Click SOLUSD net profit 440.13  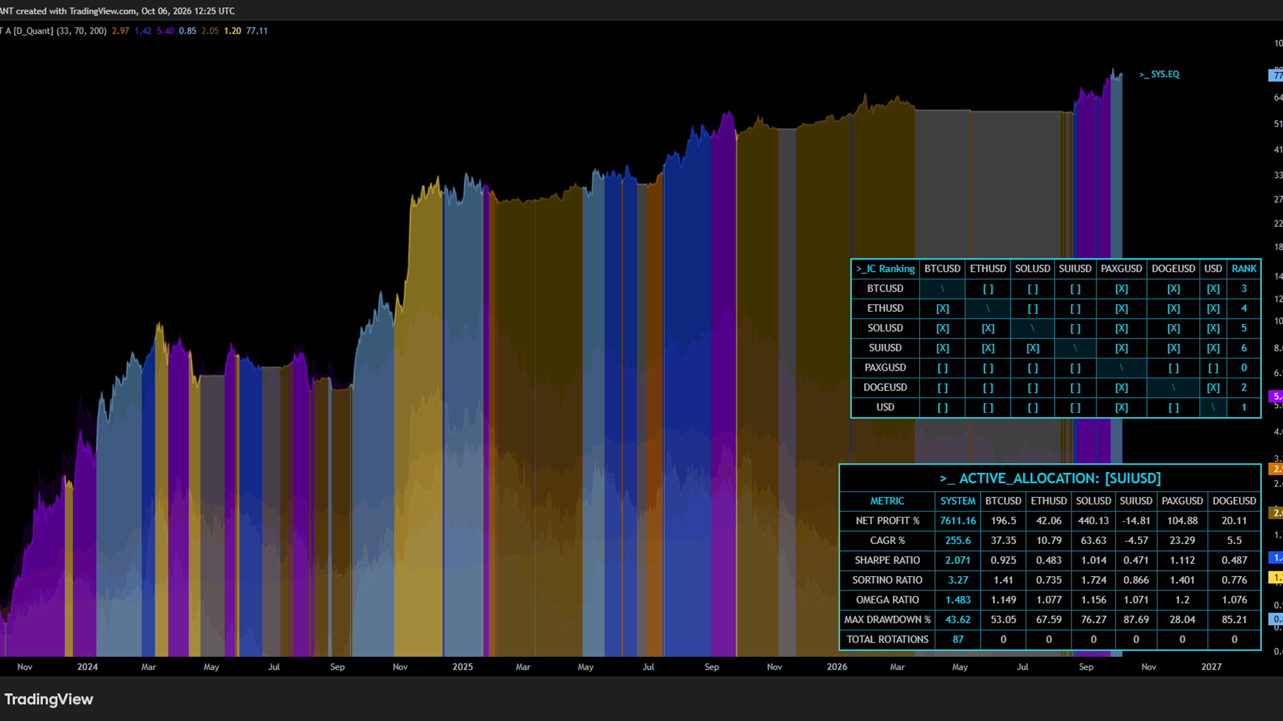point(1093,521)
